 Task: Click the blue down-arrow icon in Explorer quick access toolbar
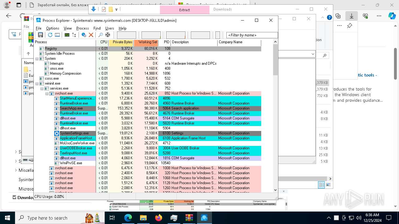tap(93, 9)
